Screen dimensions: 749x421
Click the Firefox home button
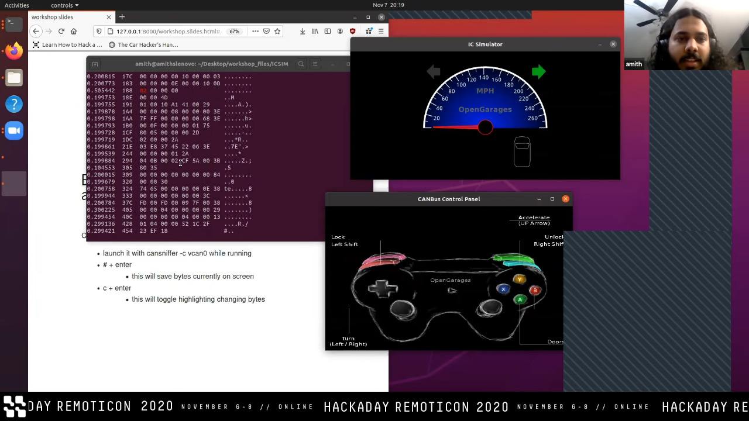[x=74, y=31]
